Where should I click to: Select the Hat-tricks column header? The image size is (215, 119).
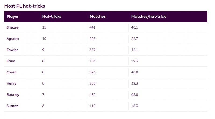click(52, 16)
